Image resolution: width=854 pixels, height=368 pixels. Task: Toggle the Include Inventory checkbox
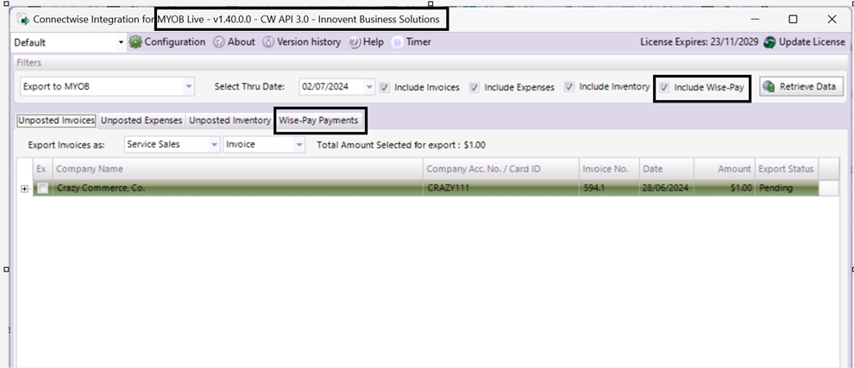click(569, 86)
